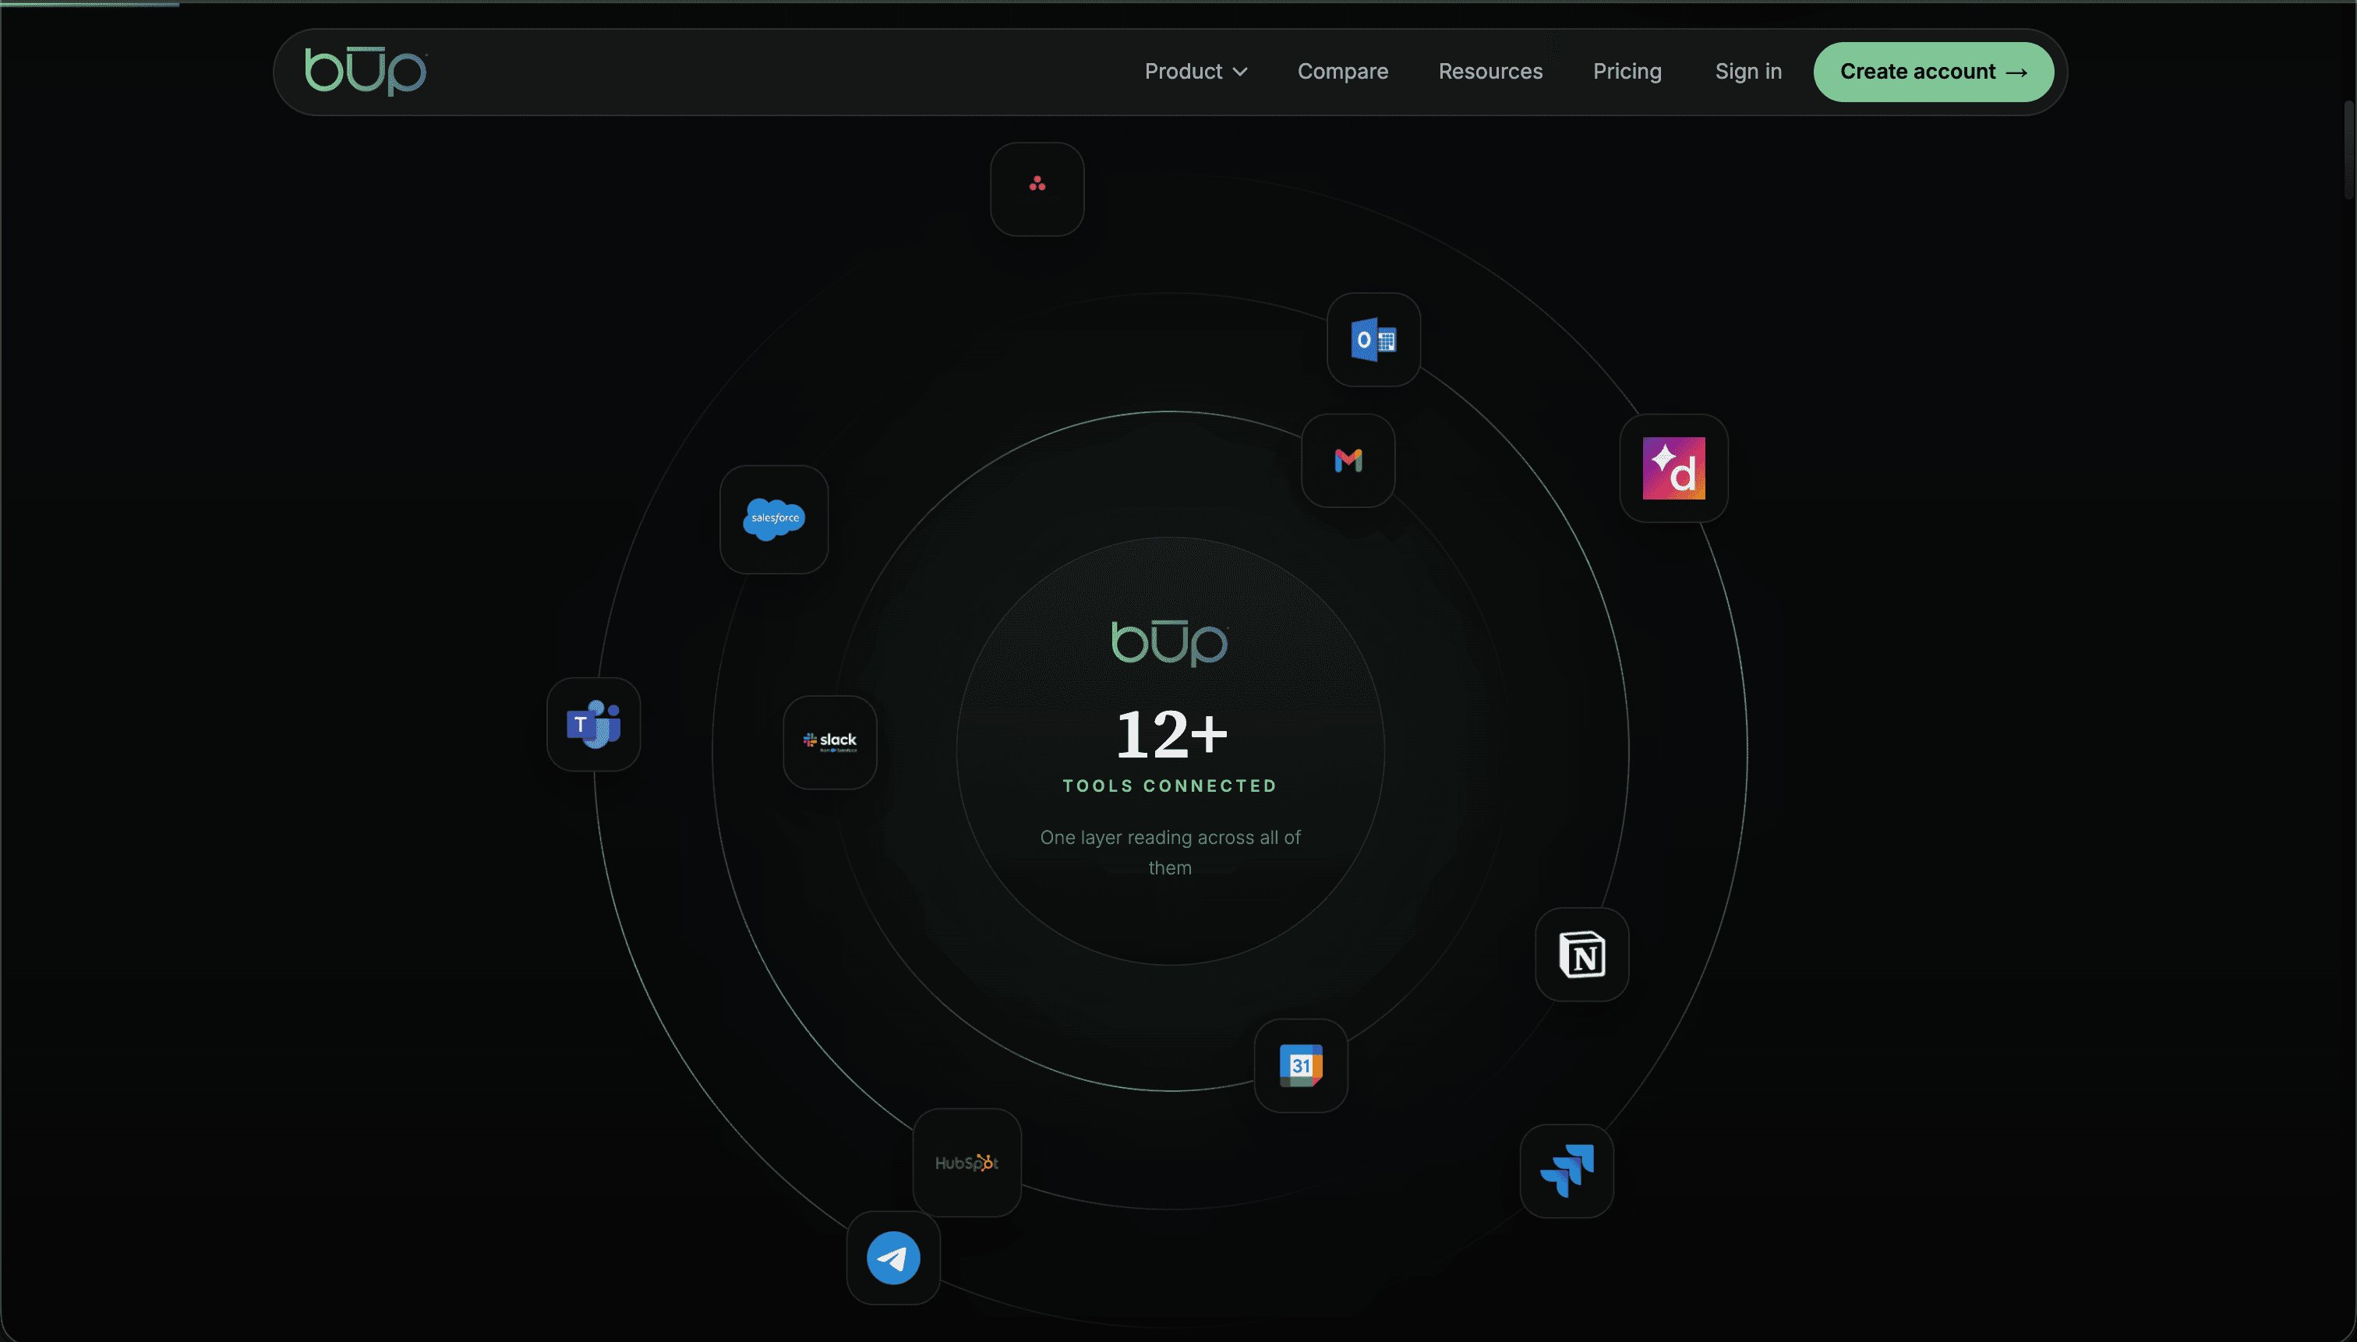This screenshot has width=2357, height=1342.
Task: Click the Create account button
Action: pyautogui.click(x=1933, y=72)
